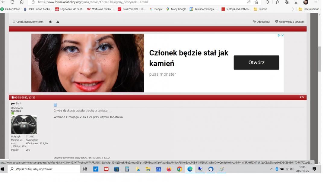
Task: Click the blue document icon in the post
Action: click(55, 105)
